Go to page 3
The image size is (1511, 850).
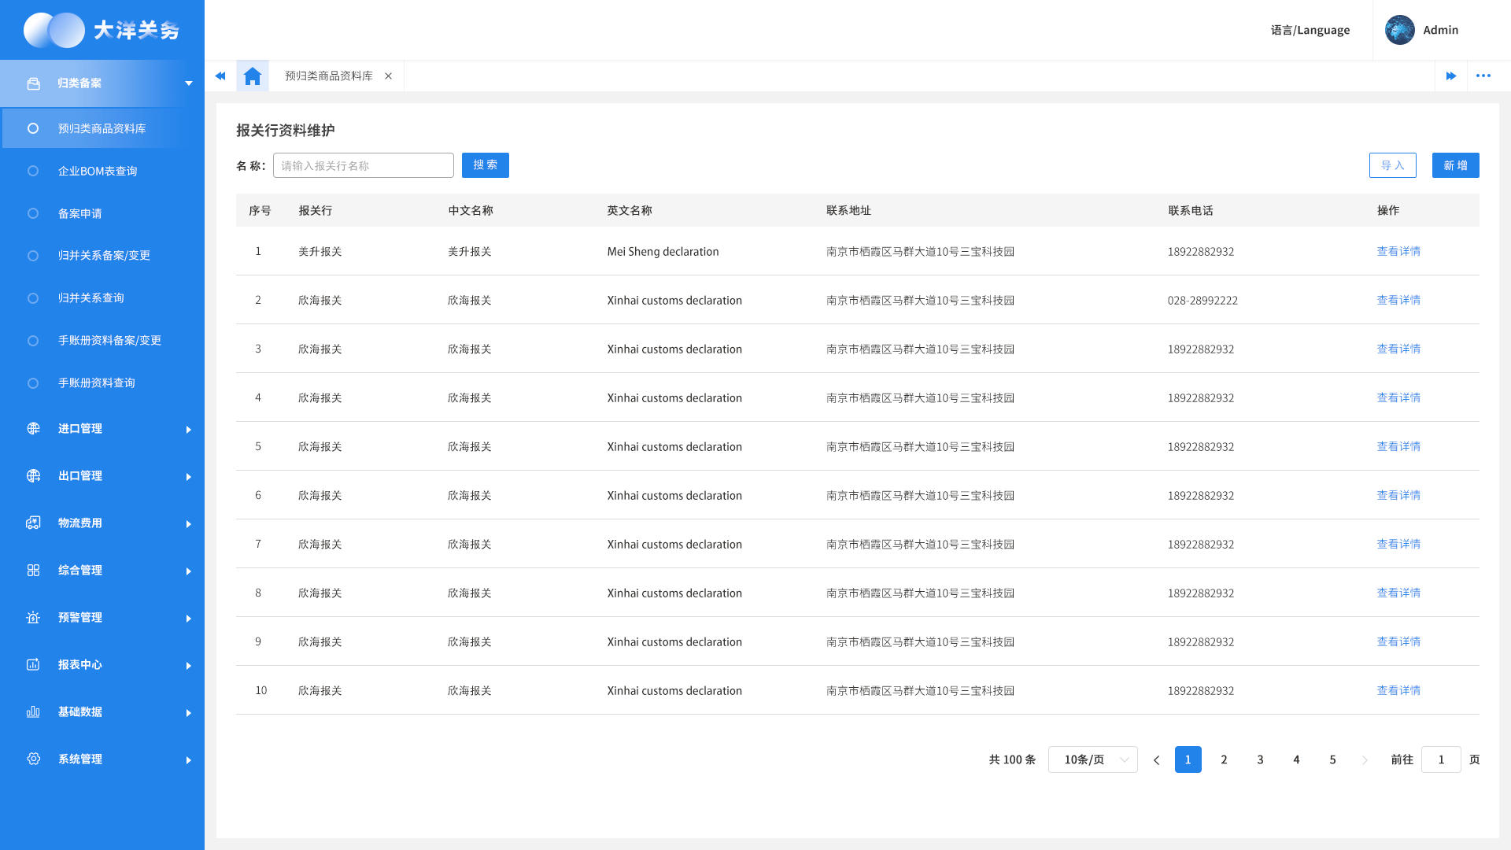pos(1260,759)
